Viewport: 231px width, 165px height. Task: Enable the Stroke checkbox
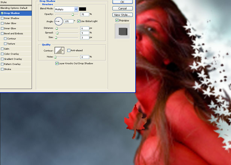click(x=2, y=69)
